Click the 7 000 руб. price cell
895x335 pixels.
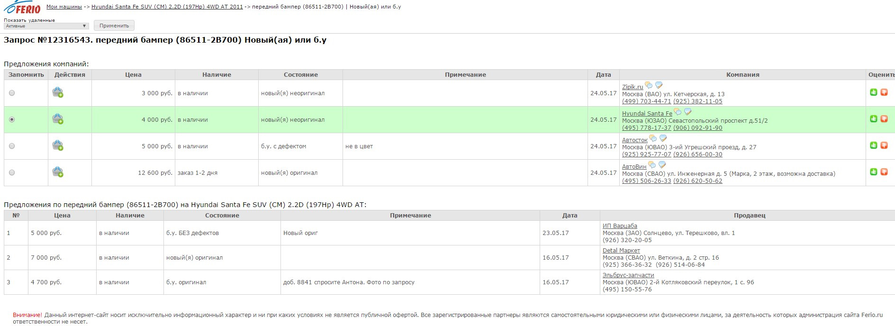point(62,258)
